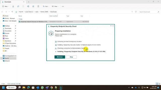Open IT Team Documents folder
Image resolution: width=161 pixels, height=90 pixels.
9,43
